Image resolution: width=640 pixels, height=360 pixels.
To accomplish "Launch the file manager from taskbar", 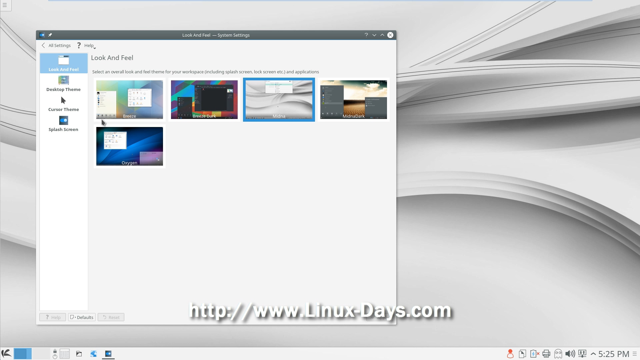I will click(x=79, y=354).
